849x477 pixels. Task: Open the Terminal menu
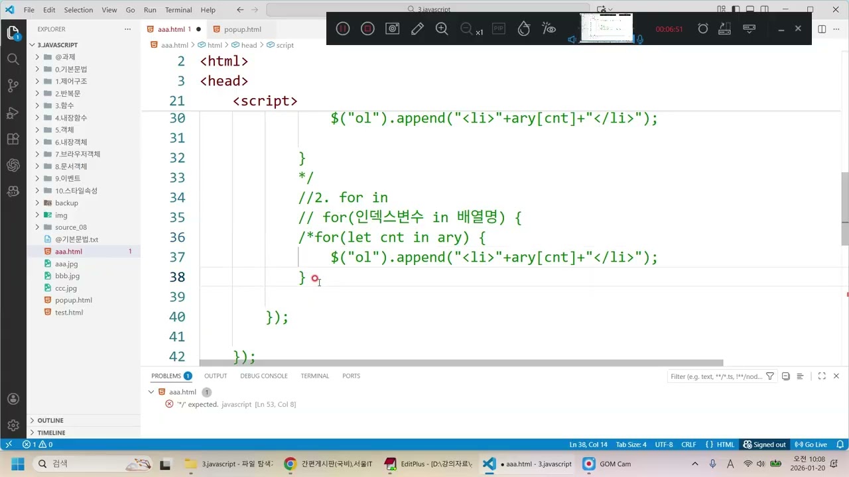(x=178, y=10)
